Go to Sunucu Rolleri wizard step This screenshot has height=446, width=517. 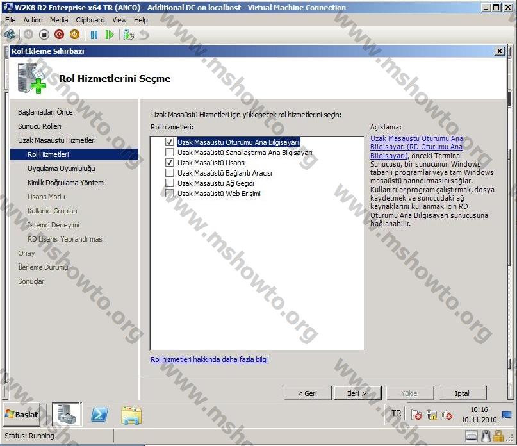[40, 126]
